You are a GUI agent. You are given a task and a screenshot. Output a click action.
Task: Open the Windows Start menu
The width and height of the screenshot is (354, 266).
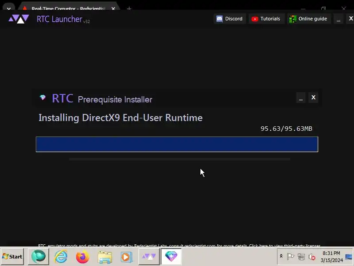(12, 257)
